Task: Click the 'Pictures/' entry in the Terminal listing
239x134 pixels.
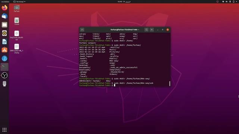Action: pos(114,52)
